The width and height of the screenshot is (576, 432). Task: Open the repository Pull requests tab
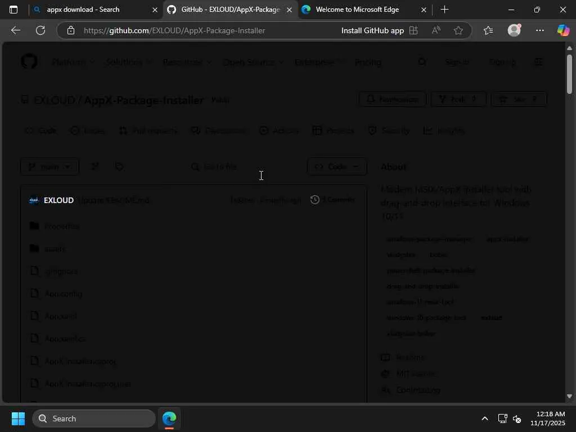[148, 130]
